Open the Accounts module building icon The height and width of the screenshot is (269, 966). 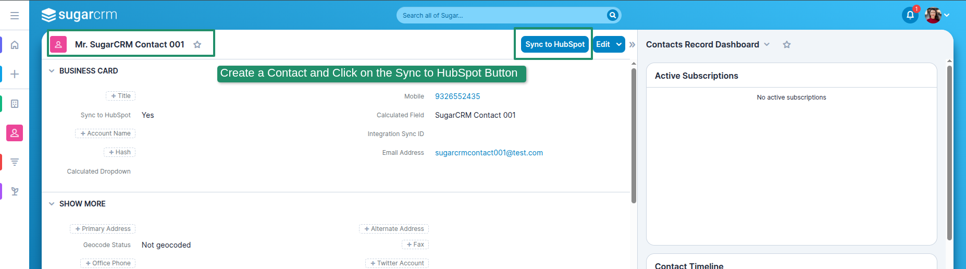coord(15,104)
